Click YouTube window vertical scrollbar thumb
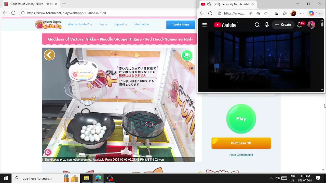 click(x=322, y=24)
